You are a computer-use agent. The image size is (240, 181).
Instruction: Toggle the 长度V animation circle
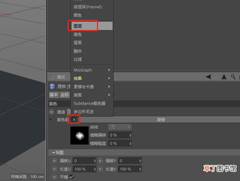click(100, 169)
